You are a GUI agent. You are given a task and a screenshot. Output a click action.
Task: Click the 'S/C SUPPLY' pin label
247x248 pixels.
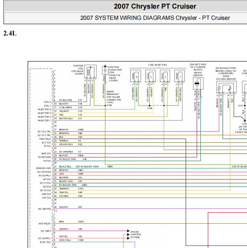[45, 239]
